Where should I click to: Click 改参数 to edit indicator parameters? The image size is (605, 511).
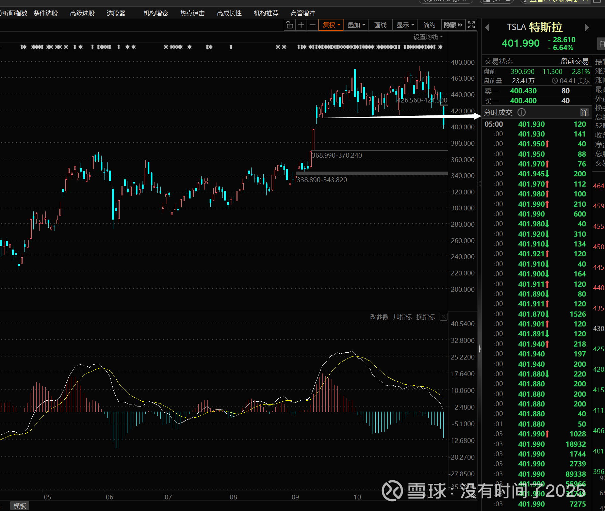[x=379, y=317]
